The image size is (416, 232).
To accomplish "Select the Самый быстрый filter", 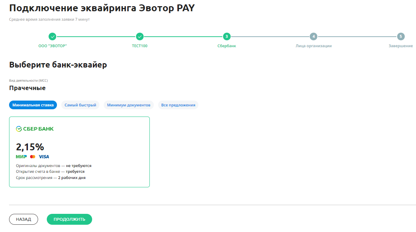I will [x=81, y=105].
